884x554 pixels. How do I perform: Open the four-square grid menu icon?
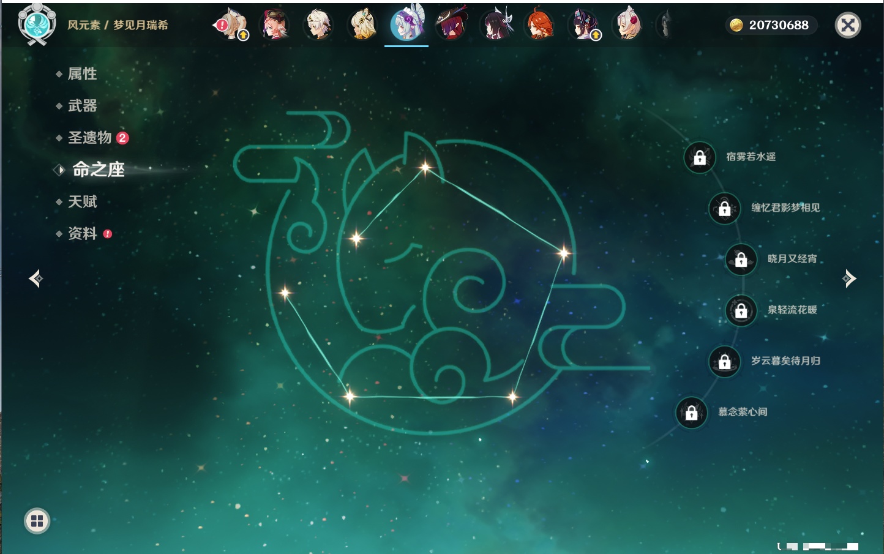(37, 521)
